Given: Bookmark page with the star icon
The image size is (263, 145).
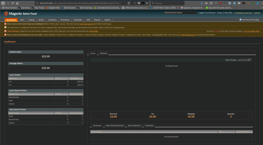Looking at the screenshot, I should (147, 3).
